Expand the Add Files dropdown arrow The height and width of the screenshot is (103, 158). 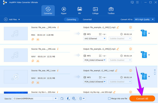pyautogui.click(x=19, y=20)
